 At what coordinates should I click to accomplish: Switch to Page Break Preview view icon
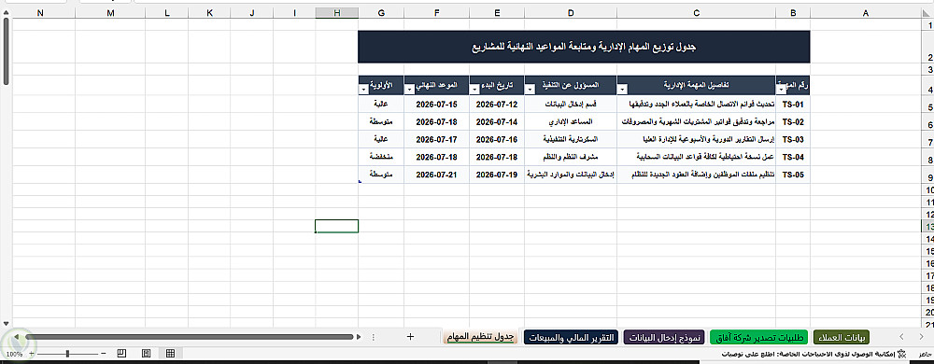pyautogui.click(x=121, y=354)
